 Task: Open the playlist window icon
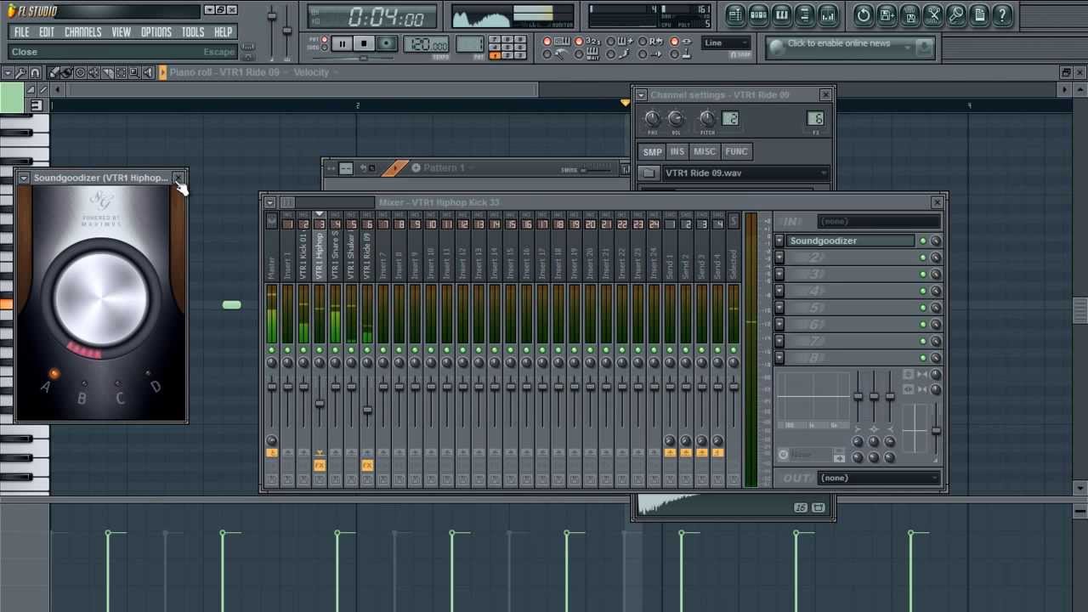tap(735, 14)
